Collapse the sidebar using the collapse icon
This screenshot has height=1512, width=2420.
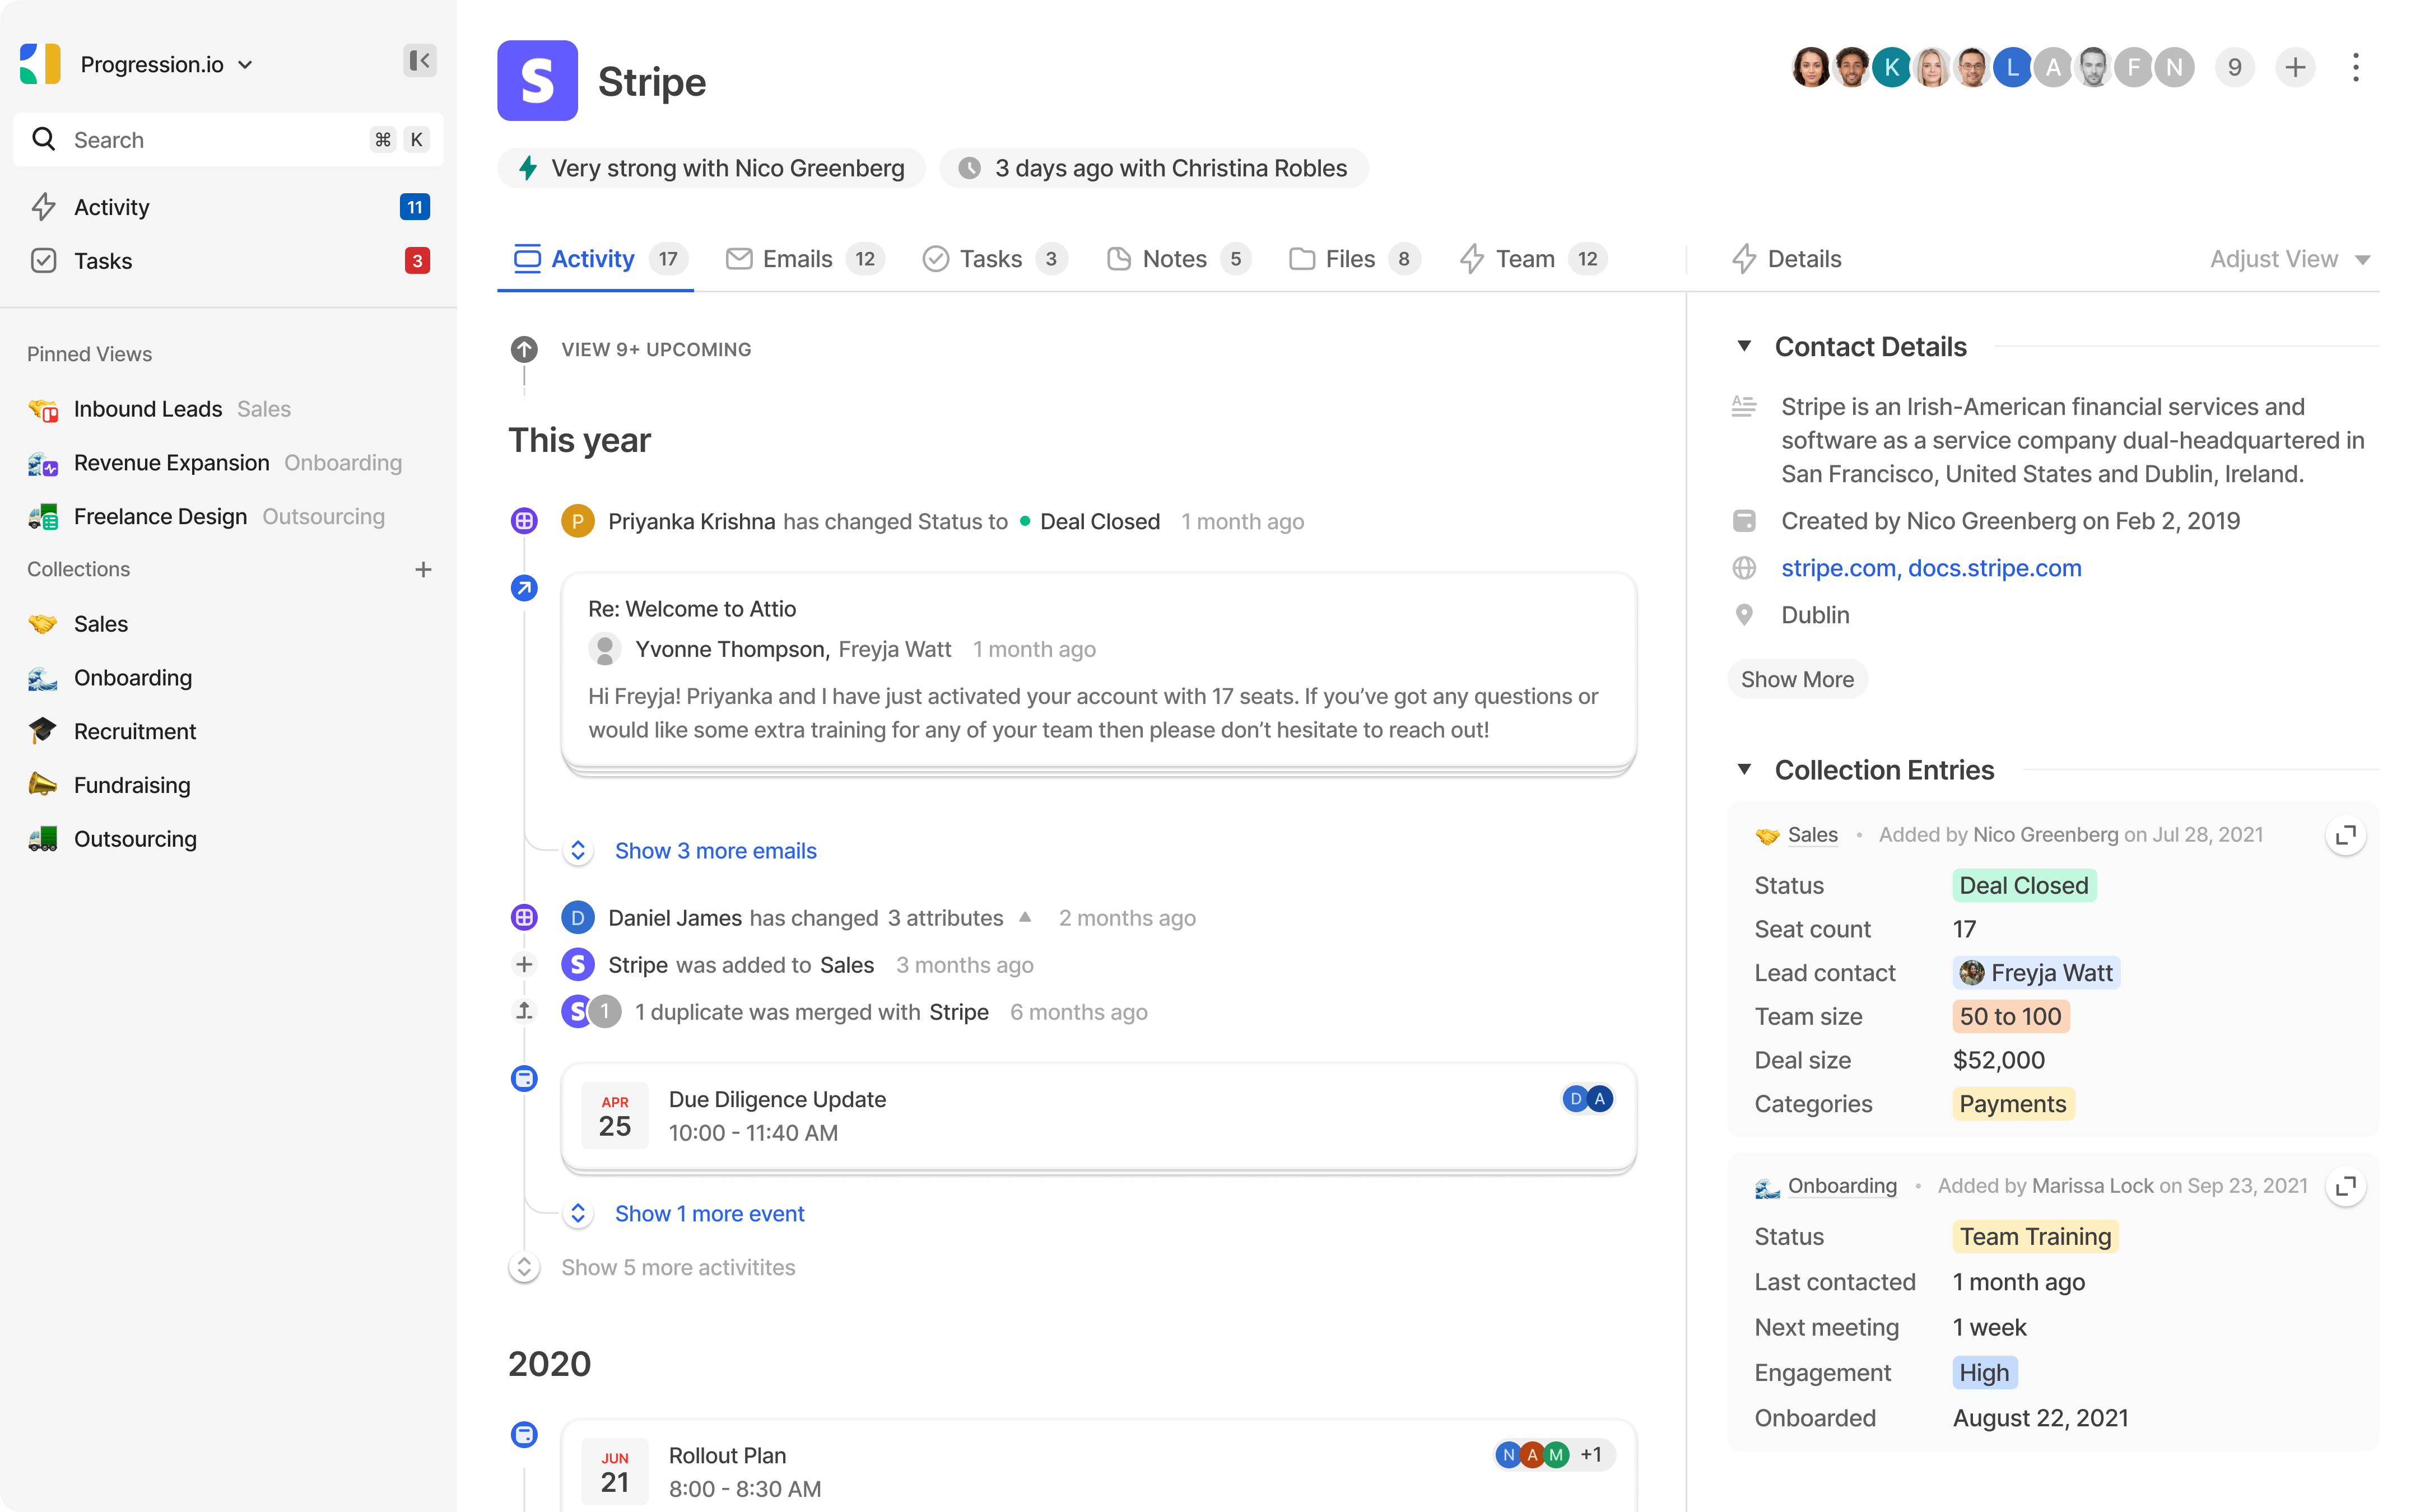420,61
